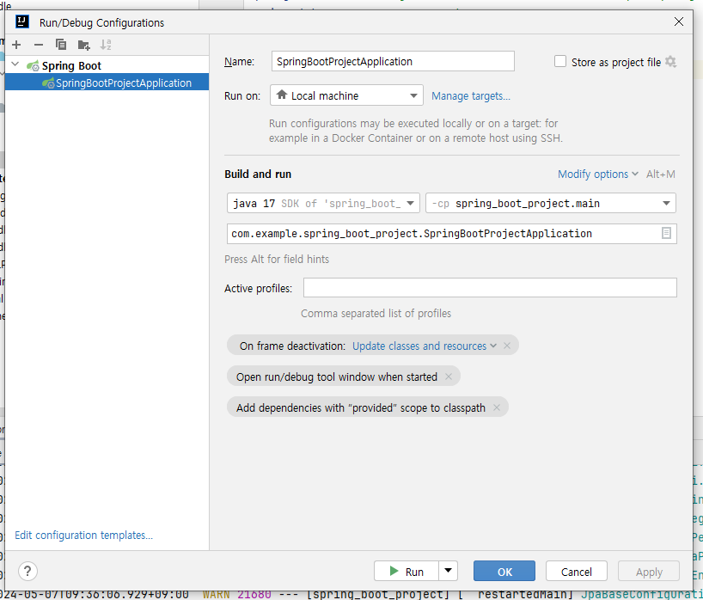This screenshot has height=600, width=703.
Task: Click the Run button
Action: [x=407, y=571]
